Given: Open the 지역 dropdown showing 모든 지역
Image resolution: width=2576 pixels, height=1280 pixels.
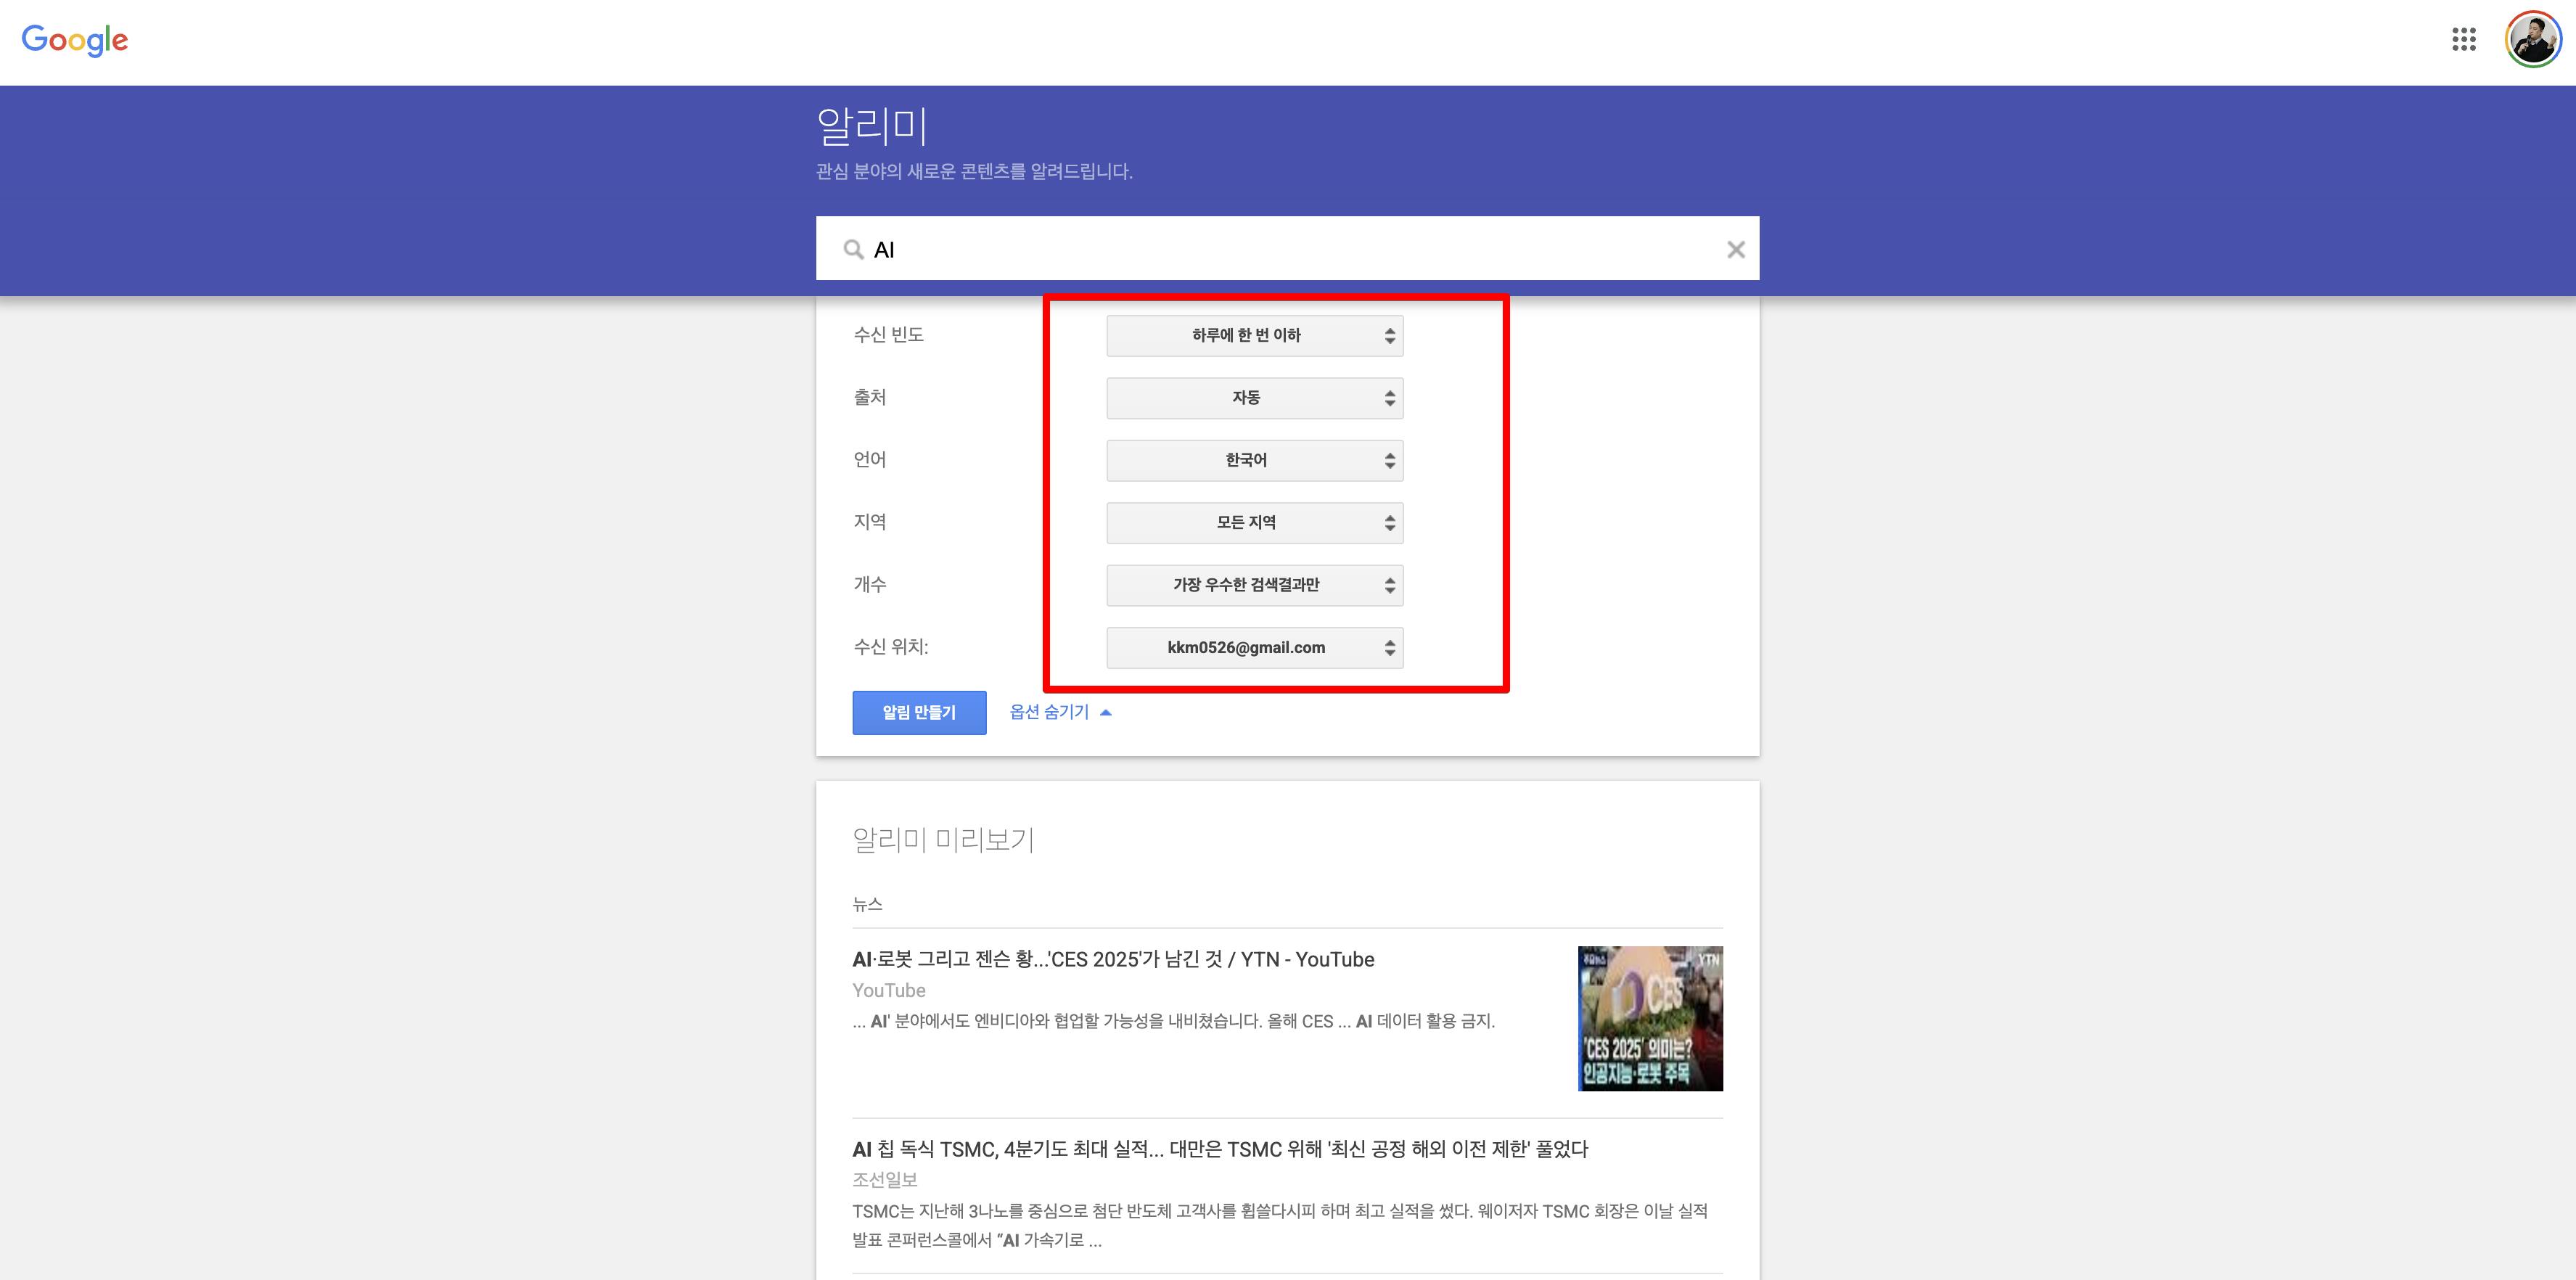Looking at the screenshot, I should (x=1255, y=523).
